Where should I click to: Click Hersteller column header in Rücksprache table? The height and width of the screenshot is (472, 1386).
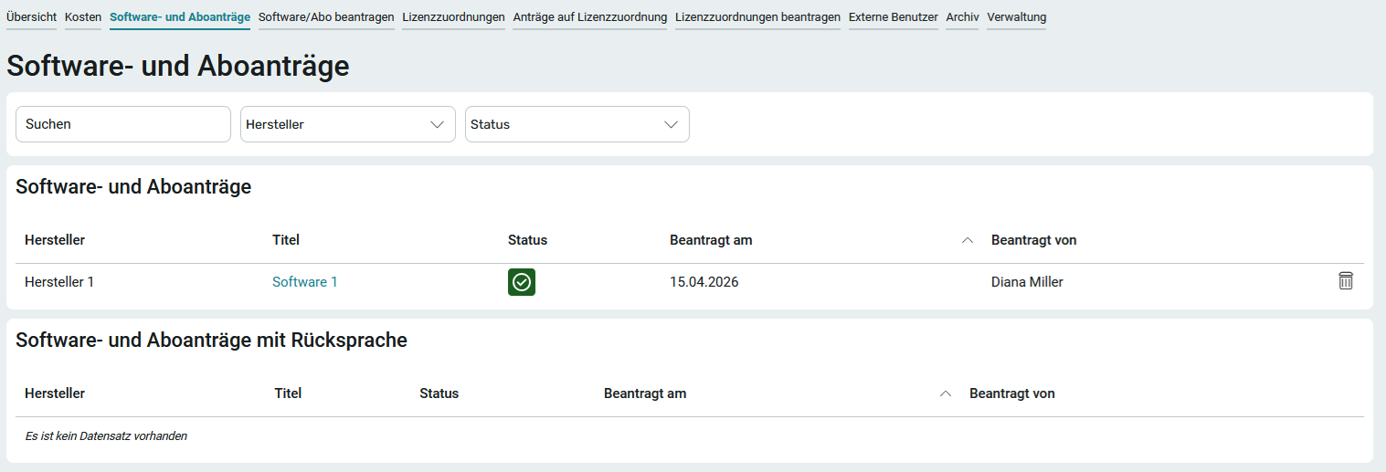[x=55, y=393]
